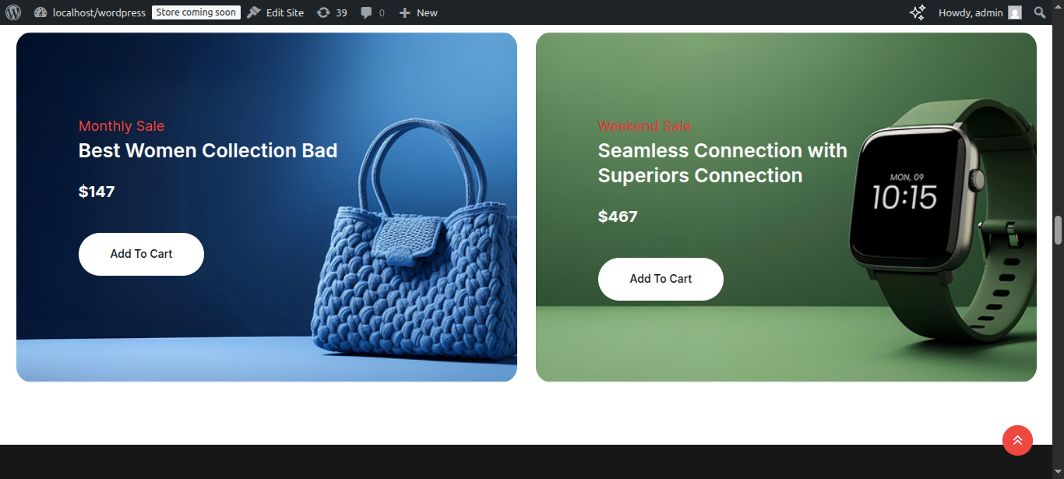Click the Seamless Connection with Superiors heading
Image resolution: width=1064 pixels, height=479 pixels.
pyautogui.click(x=723, y=163)
